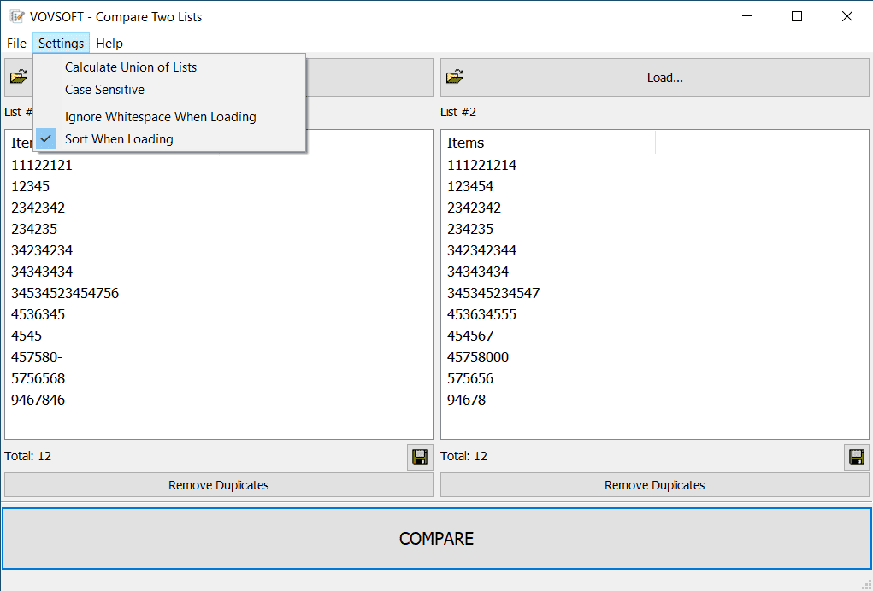Click the Load... button for List #2
The height and width of the screenshot is (591, 873).
(x=664, y=77)
